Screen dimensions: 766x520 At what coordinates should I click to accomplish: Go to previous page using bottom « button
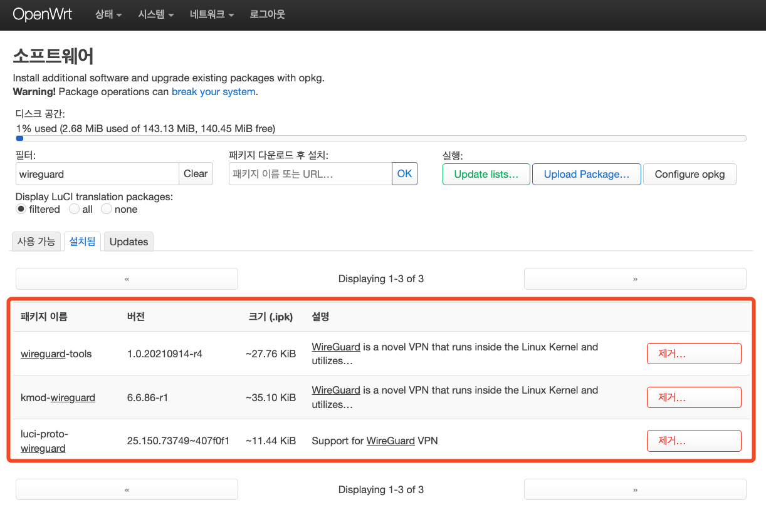coord(127,489)
